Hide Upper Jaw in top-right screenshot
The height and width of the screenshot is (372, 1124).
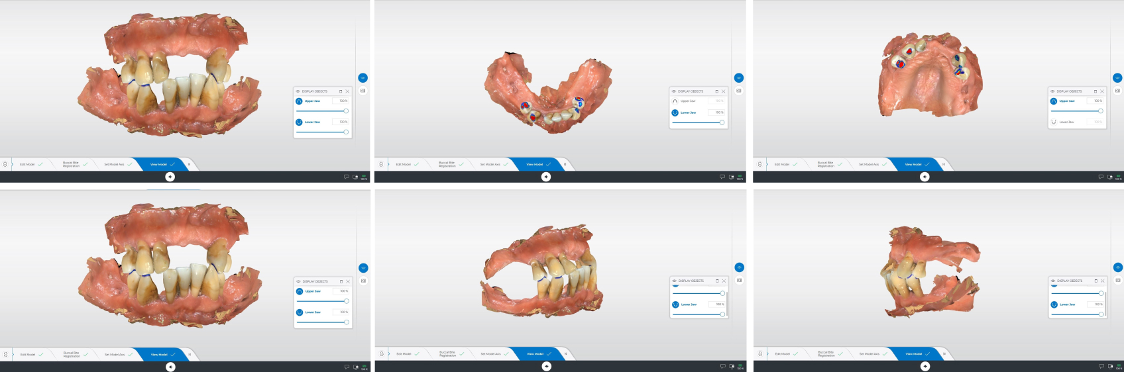[x=1053, y=101]
